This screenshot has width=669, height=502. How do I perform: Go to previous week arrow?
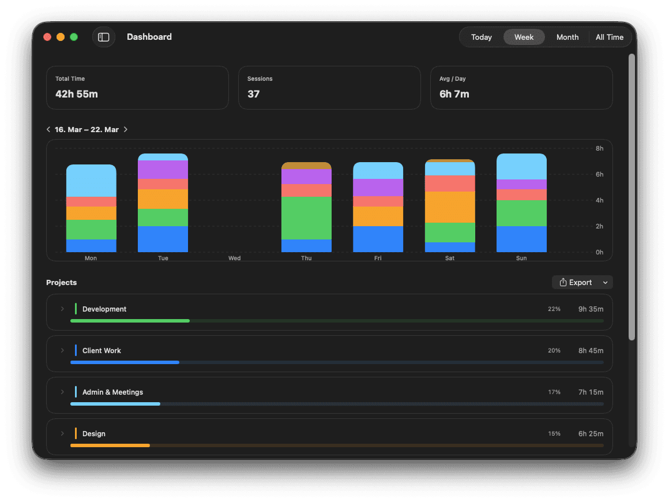[x=48, y=130]
